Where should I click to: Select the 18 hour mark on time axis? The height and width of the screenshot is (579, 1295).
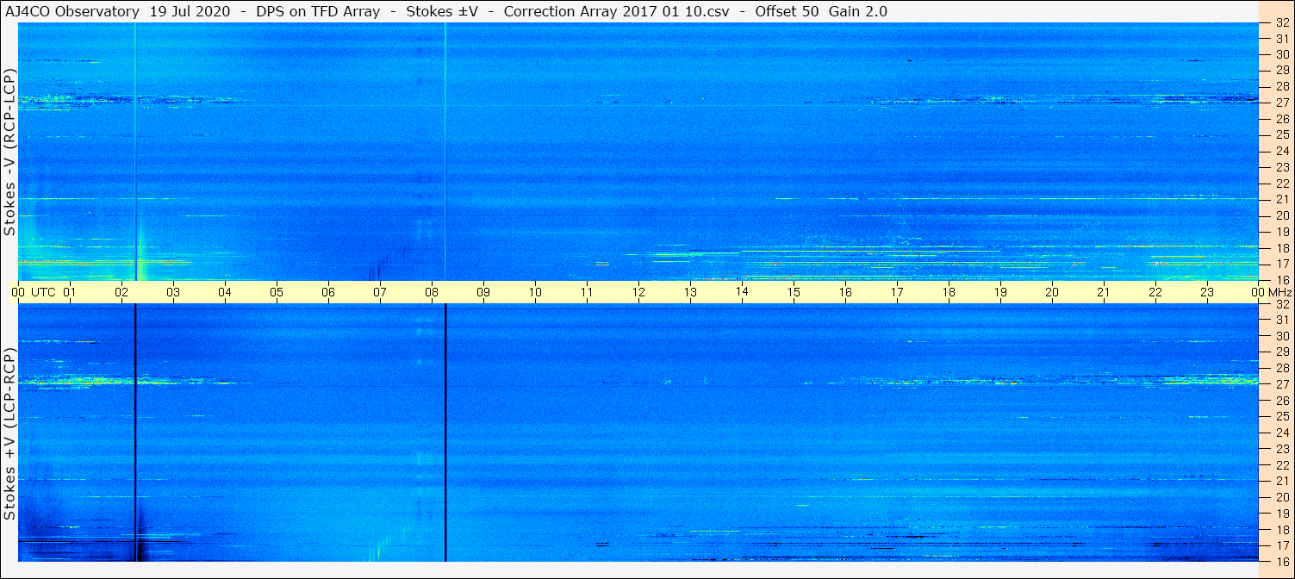point(949,292)
